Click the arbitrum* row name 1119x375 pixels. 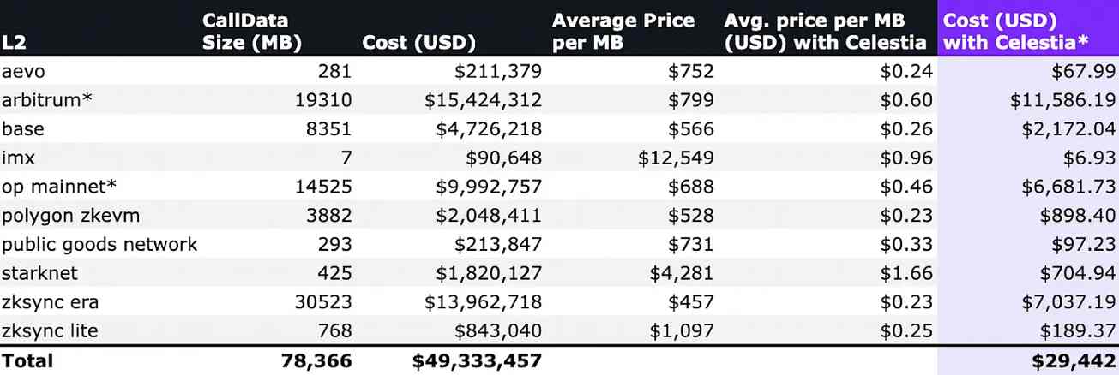(x=47, y=100)
